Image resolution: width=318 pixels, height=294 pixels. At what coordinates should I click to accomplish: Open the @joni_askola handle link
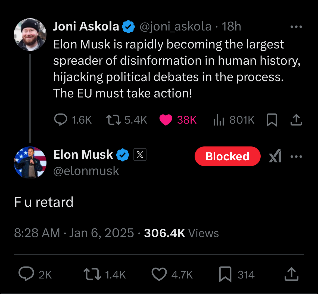click(175, 27)
